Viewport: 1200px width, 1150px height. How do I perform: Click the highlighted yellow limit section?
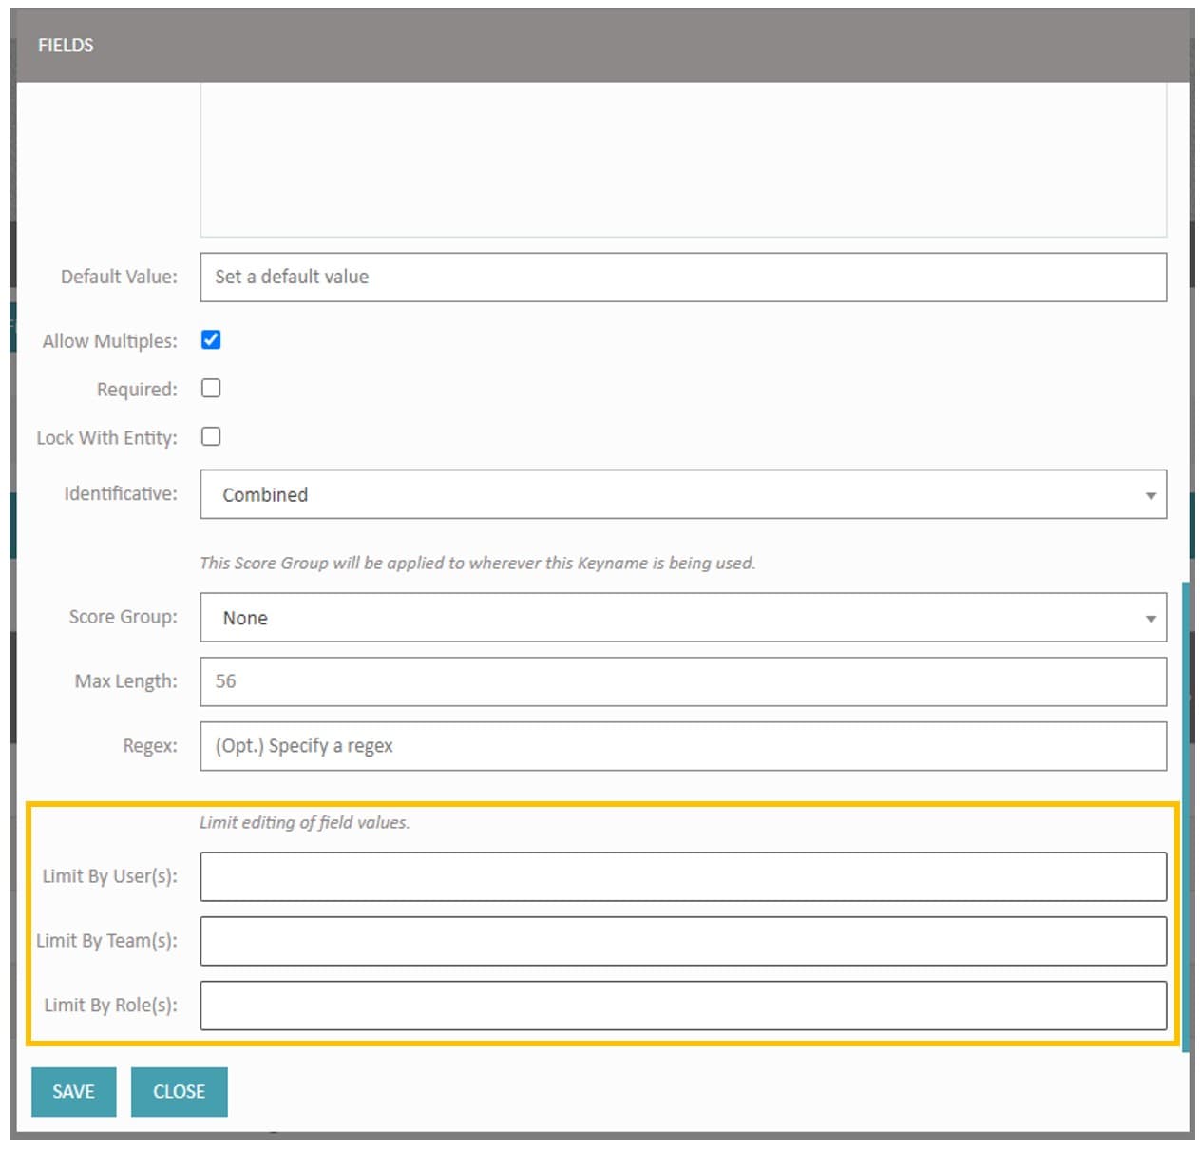pos(604,927)
